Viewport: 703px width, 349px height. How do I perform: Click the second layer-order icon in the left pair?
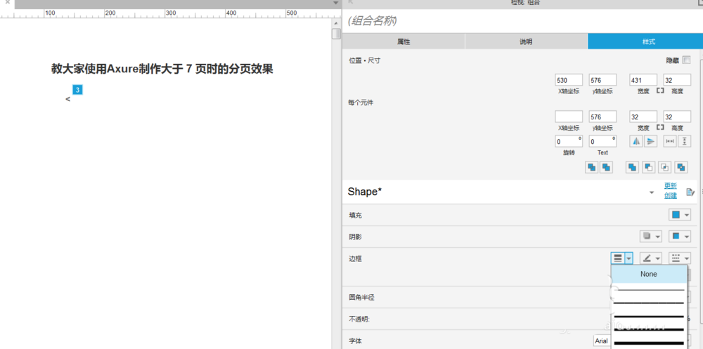(606, 168)
